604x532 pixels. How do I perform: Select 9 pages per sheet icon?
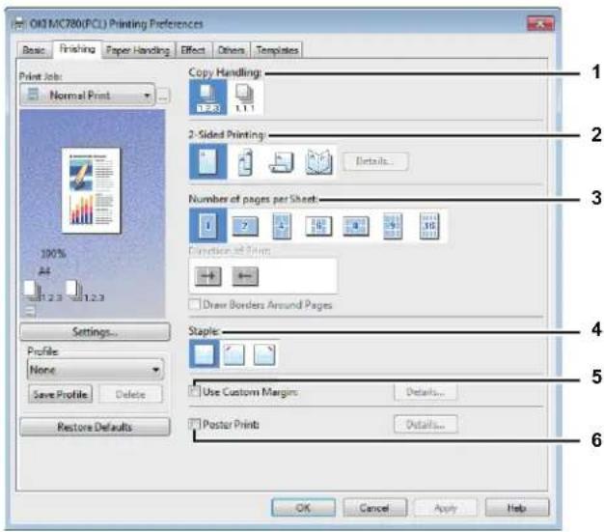point(393,226)
